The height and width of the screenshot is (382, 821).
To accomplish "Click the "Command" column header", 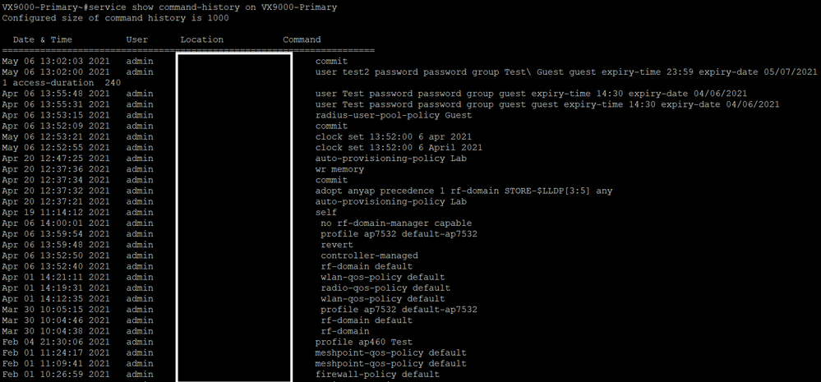I will (x=302, y=39).
